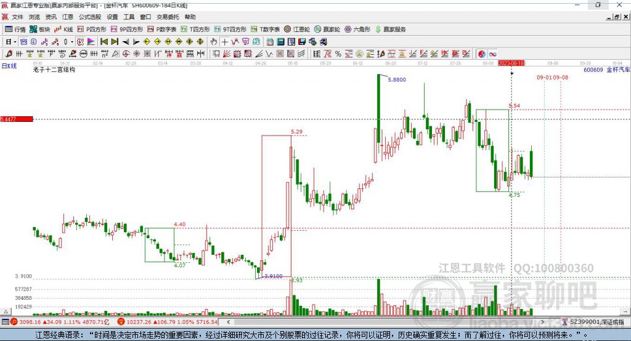Click the 10237.26 Shenzhen index status entry
The height and width of the screenshot is (341, 631).
(x=168, y=322)
